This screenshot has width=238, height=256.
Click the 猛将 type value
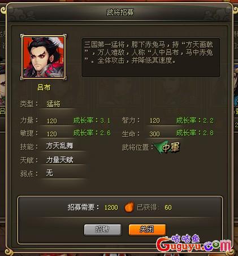click(x=53, y=104)
